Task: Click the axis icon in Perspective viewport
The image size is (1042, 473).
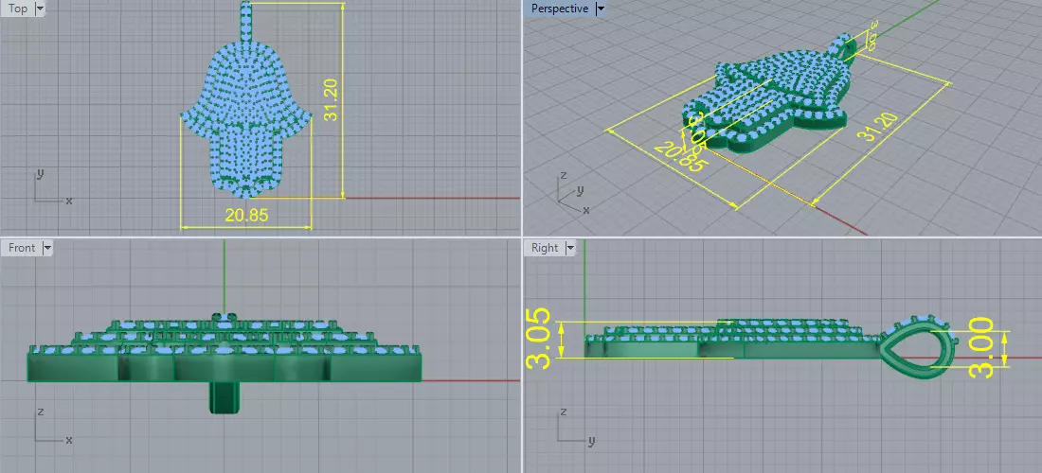Action: tap(574, 194)
